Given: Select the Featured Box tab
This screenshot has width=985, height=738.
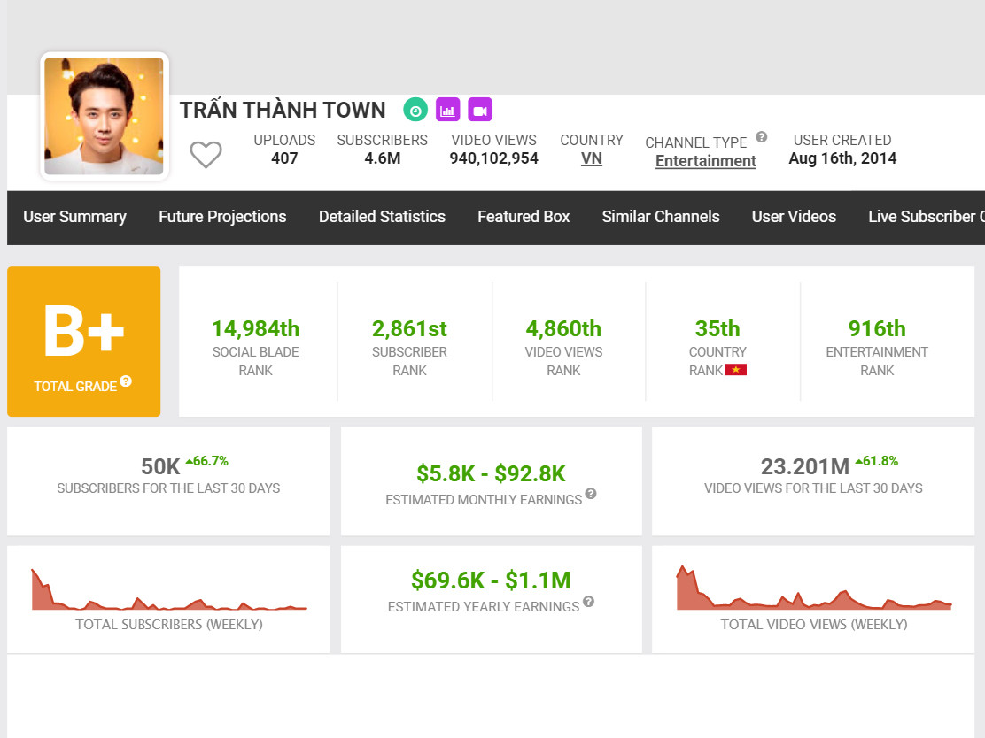Looking at the screenshot, I should tap(524, 217).
